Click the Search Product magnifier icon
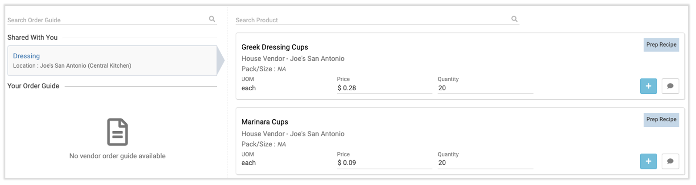Viewport: 696px width, 185px height. coord(514,19)
